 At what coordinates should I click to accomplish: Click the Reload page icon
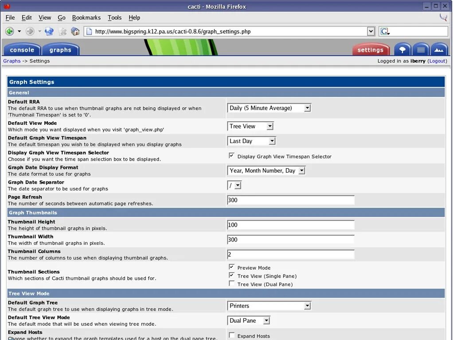49,31
